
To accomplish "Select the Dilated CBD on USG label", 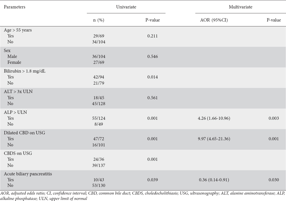I will pos(24,133).
